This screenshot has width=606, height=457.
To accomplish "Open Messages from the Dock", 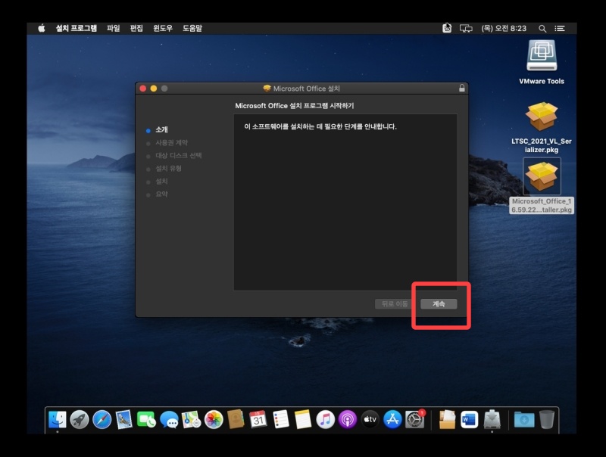I will (169, 419).
